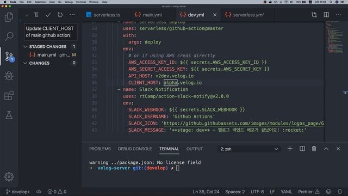This screenshot has height=196, width=348.
Task: Open source control more actions ellipsis
Action: click(72, 15)
